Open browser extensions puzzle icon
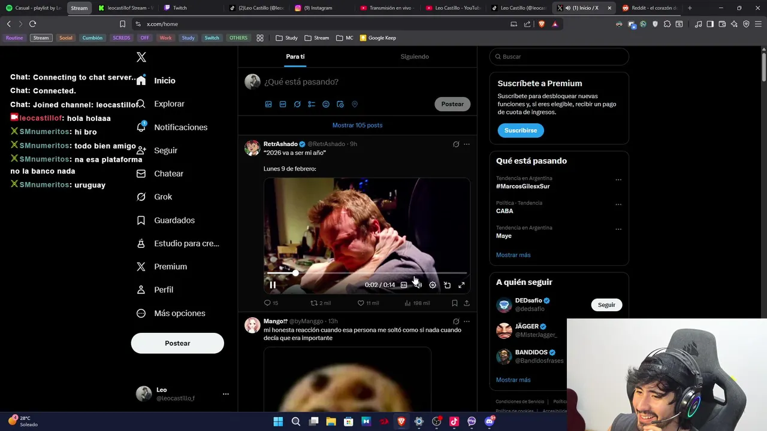Screen dimensions: 767x431 pos(667,24)
